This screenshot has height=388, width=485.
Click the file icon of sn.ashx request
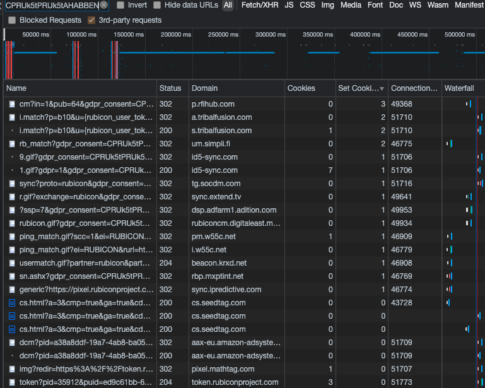coord(11,276)
